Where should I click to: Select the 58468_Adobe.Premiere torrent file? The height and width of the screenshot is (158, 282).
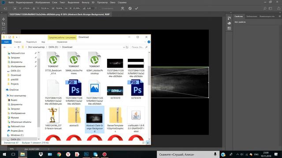click(74, 63)
